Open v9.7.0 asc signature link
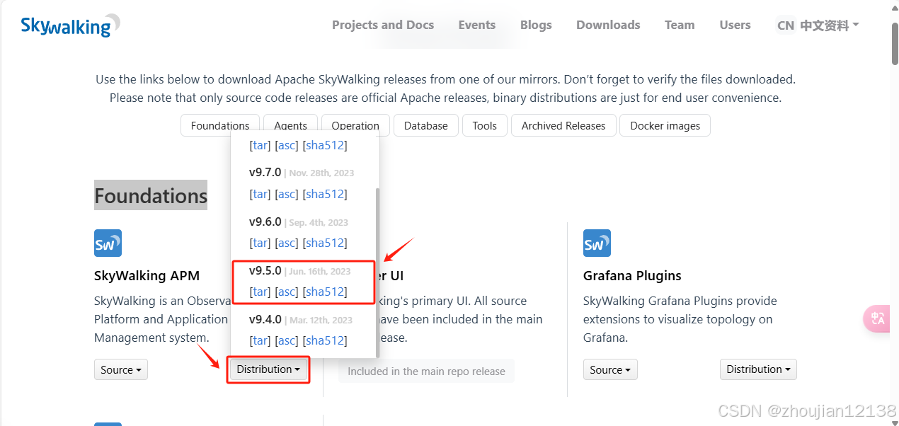 (x=287, y=194)
